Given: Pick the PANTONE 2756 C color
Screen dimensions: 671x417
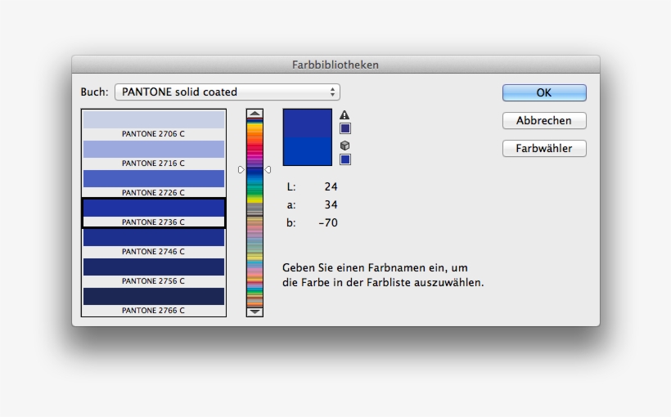Looking at the screenshot, I should pyautogui.click(x=154, y=272).
